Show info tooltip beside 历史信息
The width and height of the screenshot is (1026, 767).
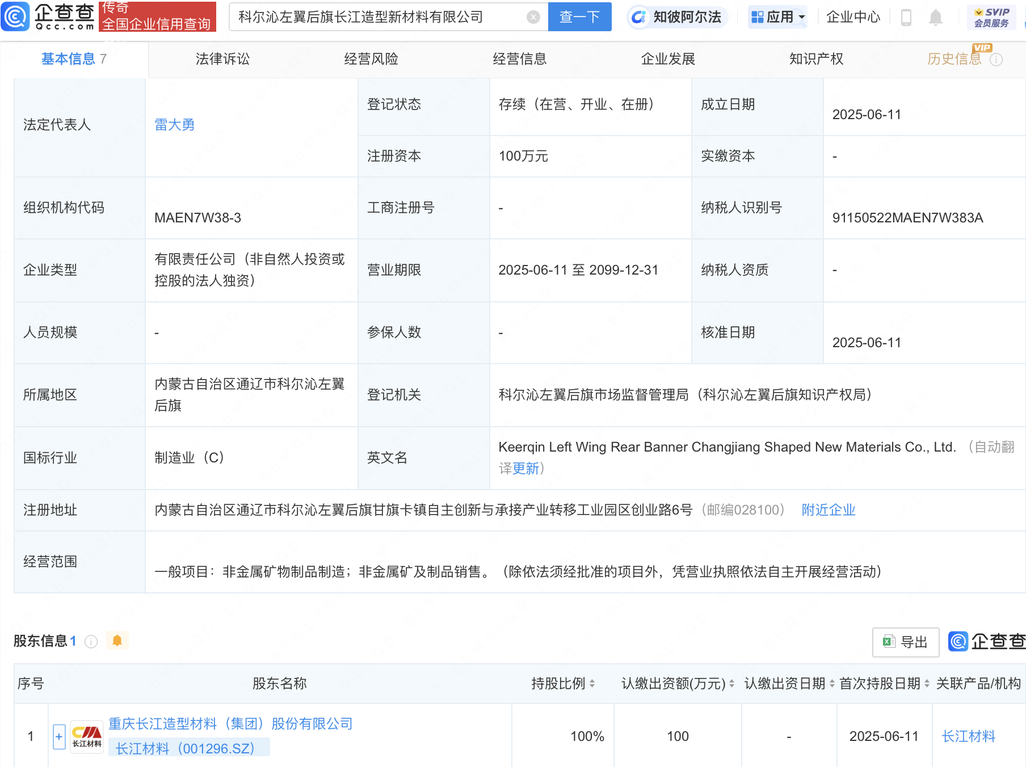(996, 60)
